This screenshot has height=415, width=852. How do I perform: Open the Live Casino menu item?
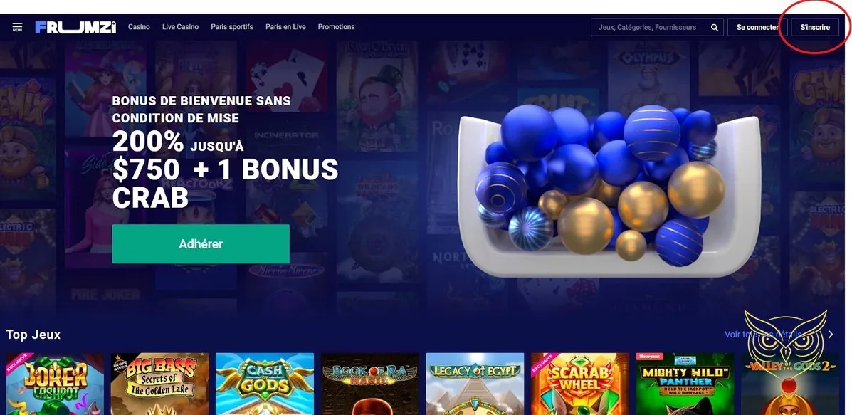pos(180,27)
